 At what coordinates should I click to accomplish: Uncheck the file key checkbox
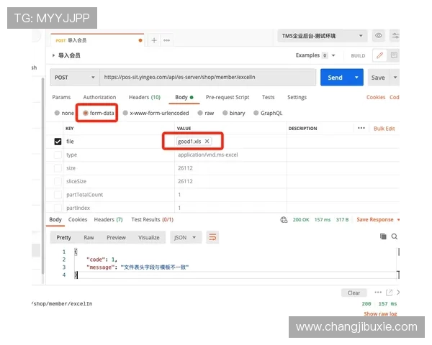58,142
